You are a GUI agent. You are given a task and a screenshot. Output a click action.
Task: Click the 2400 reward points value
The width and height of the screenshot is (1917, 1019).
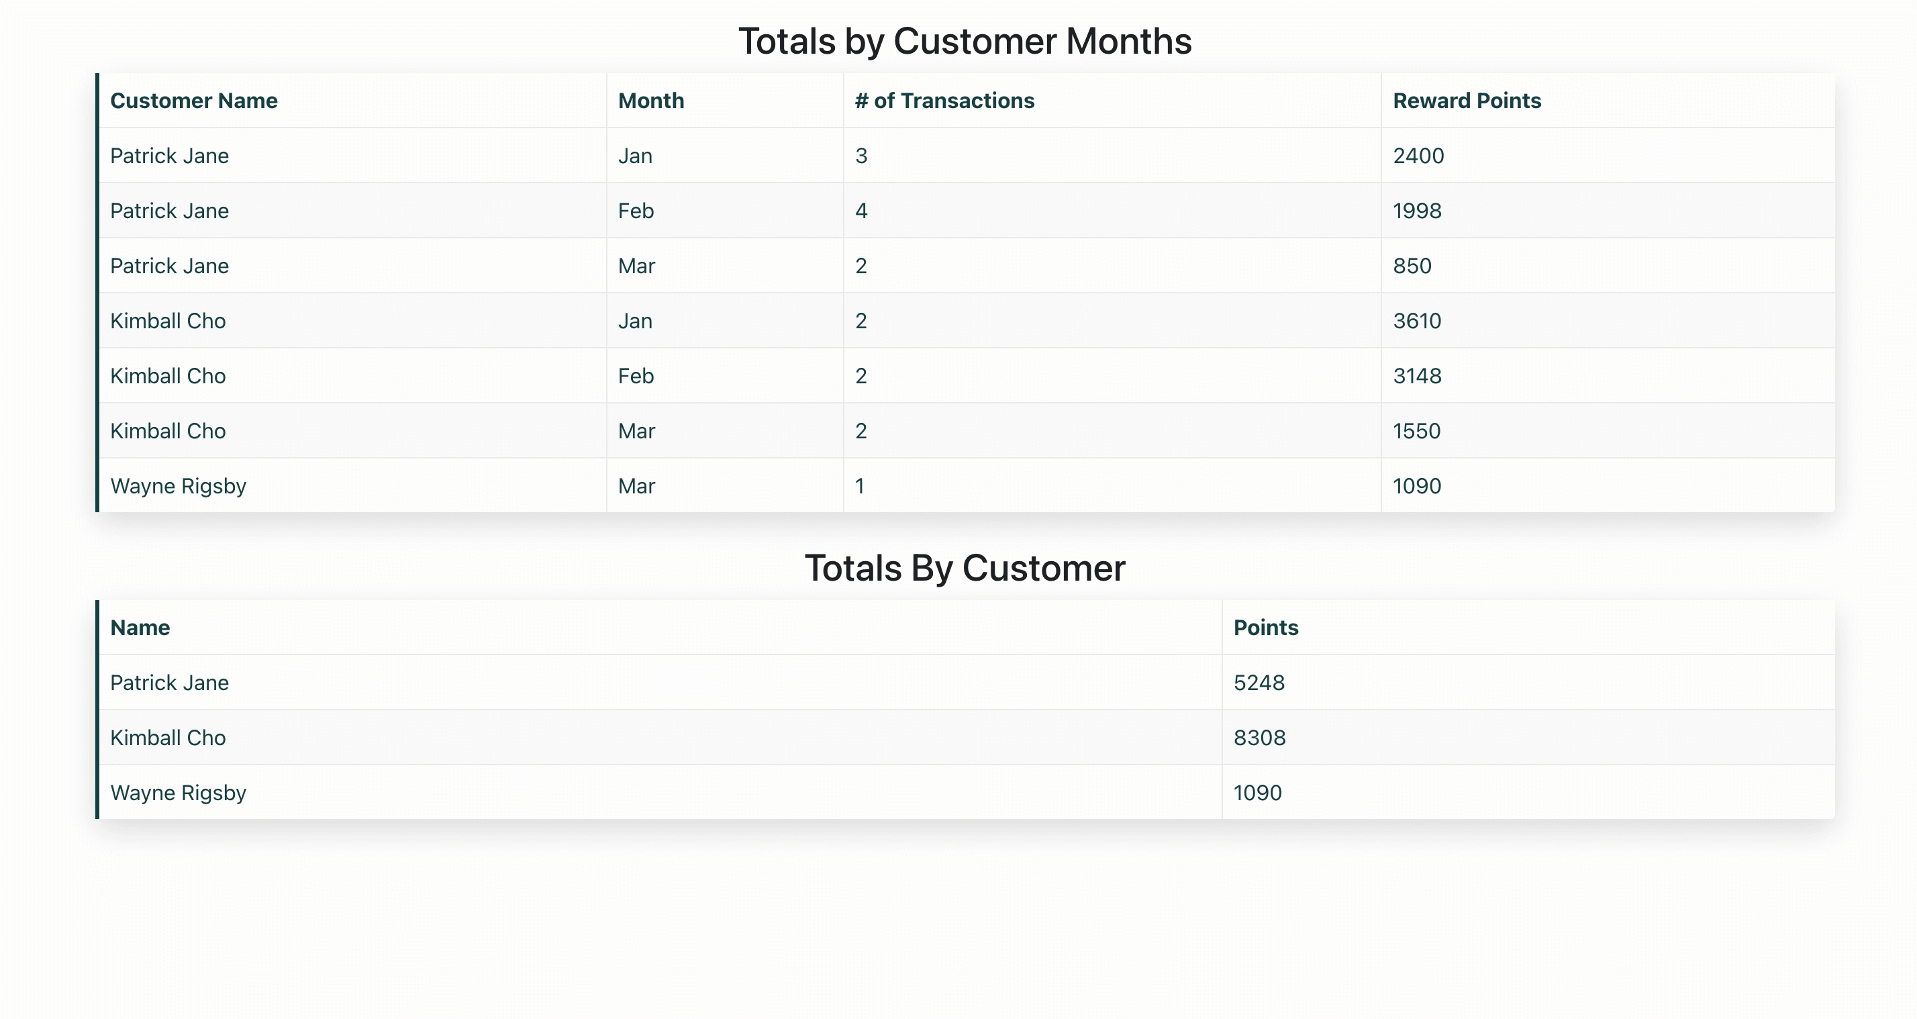point(1418,156)
